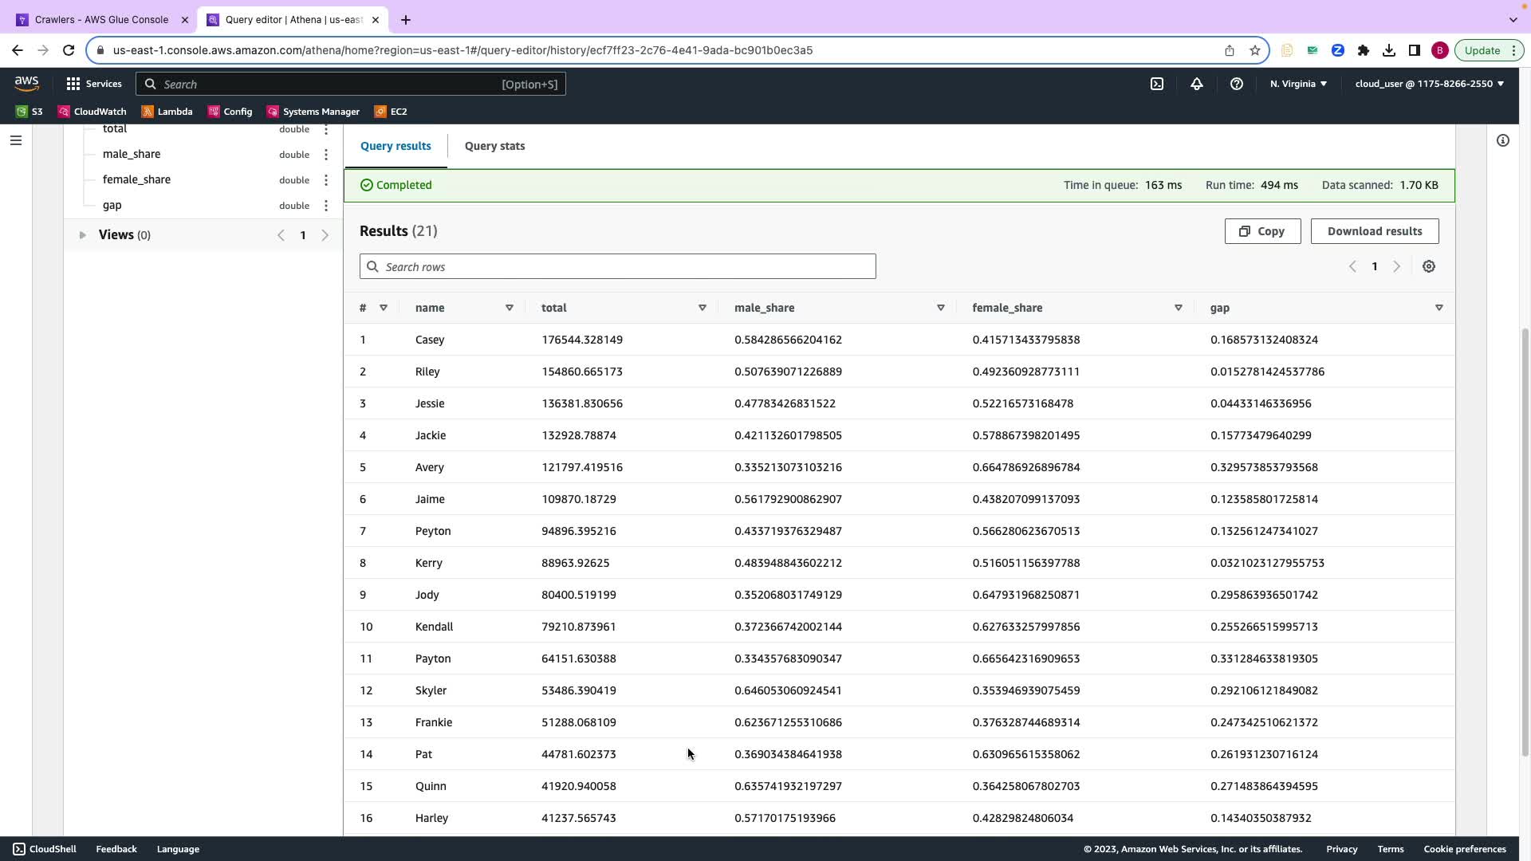Click the Copy results button
The image size is (1531, 861).
[x=1262, y=231]
